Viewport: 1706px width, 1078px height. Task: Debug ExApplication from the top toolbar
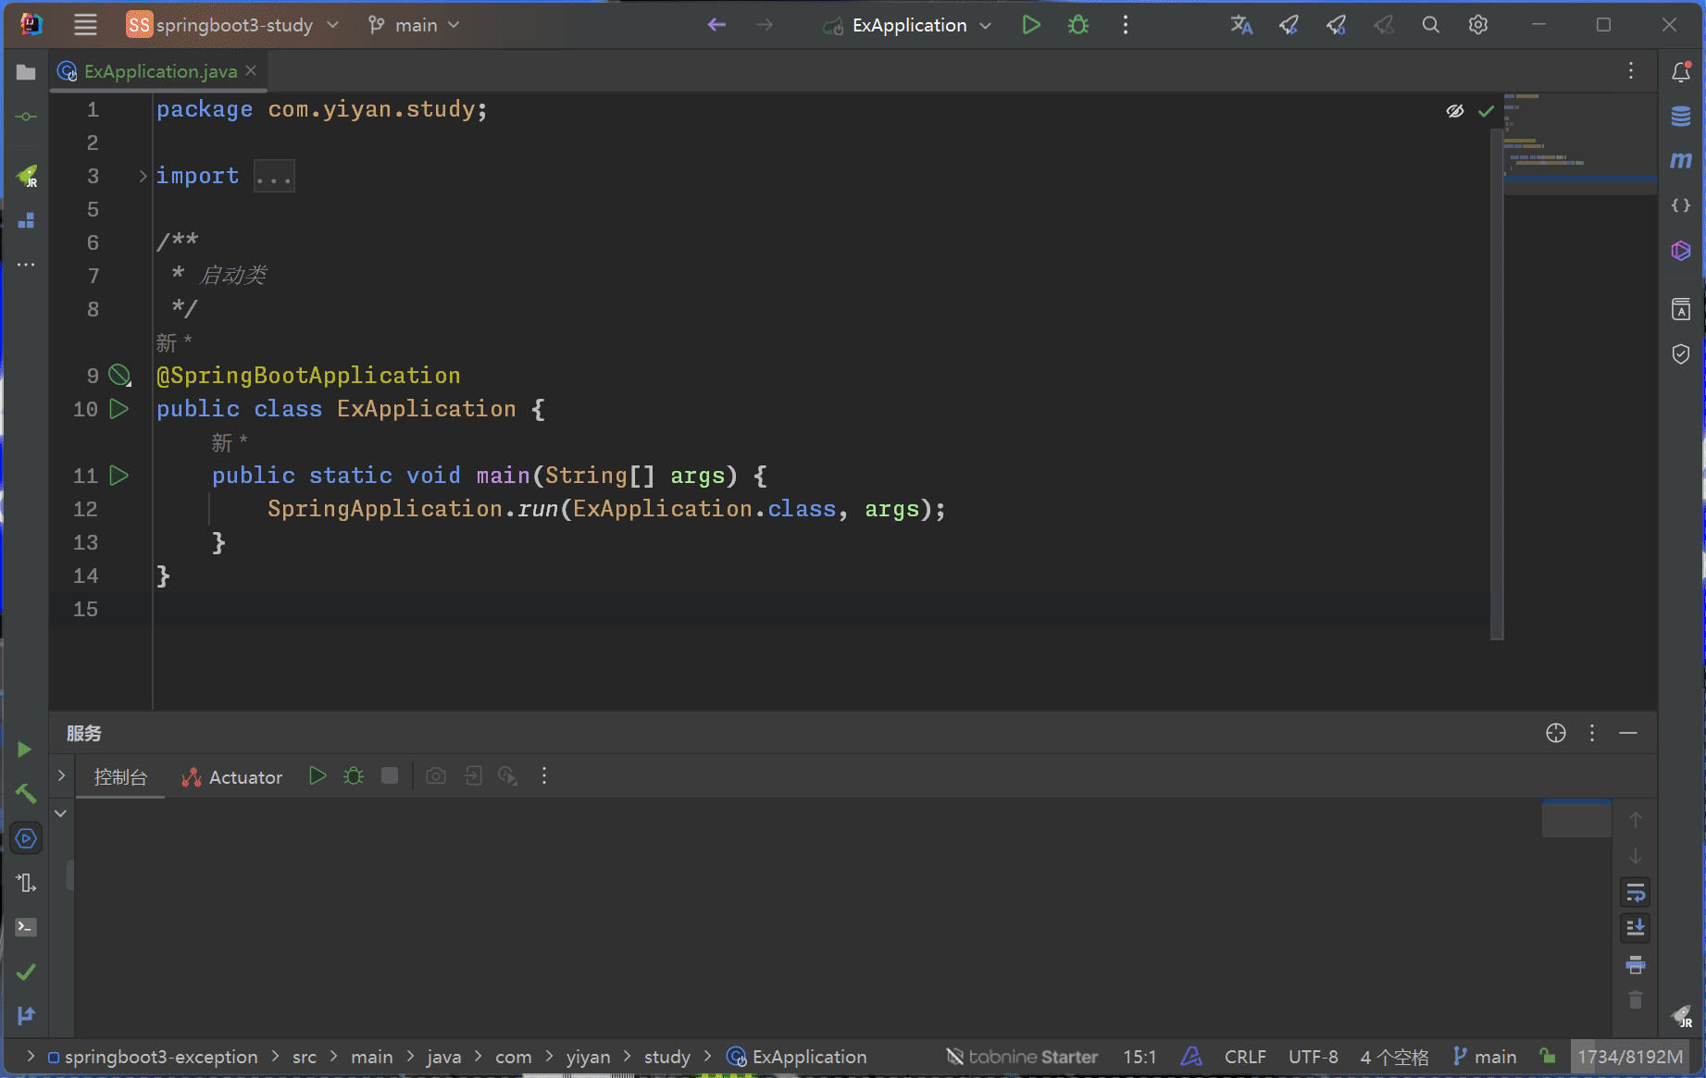coord(1078,25)
